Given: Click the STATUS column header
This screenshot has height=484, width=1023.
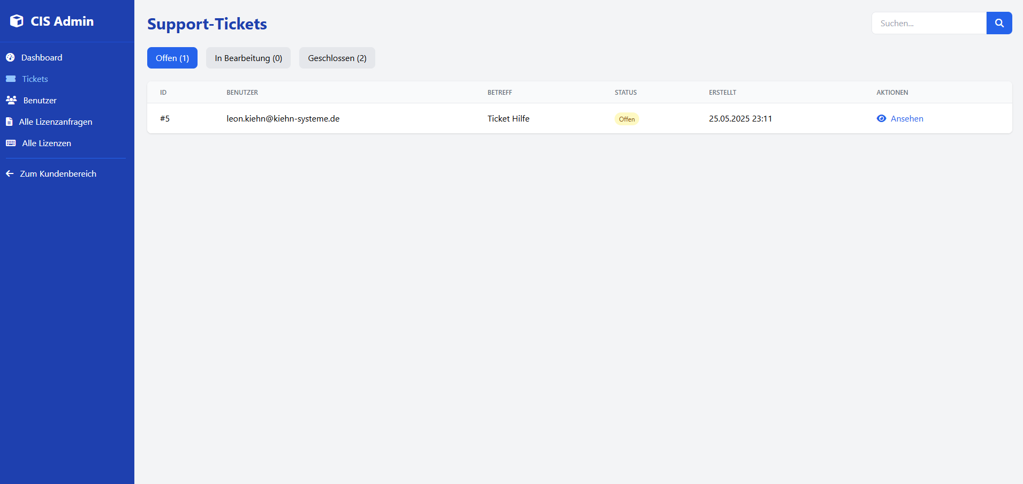Looking at the screenshot, I should (x=626, y=93).
